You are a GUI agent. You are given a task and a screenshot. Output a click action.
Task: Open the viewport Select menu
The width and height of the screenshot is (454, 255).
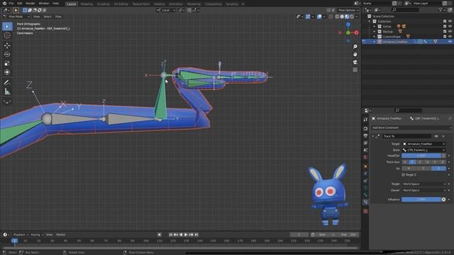coord(48,16)
